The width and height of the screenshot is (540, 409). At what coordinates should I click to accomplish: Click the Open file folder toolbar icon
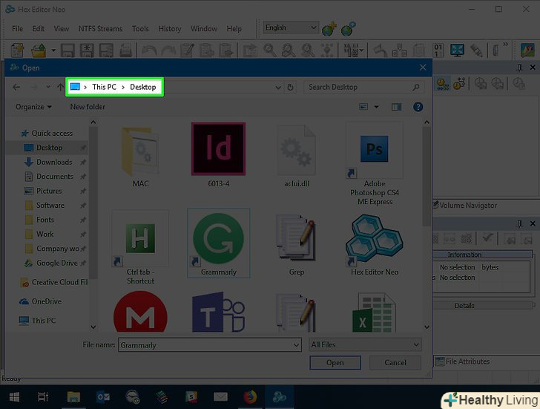39,50
